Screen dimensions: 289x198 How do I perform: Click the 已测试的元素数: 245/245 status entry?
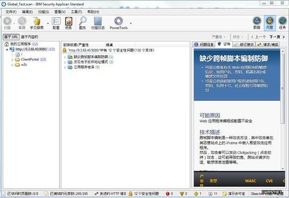pos(66,194)
